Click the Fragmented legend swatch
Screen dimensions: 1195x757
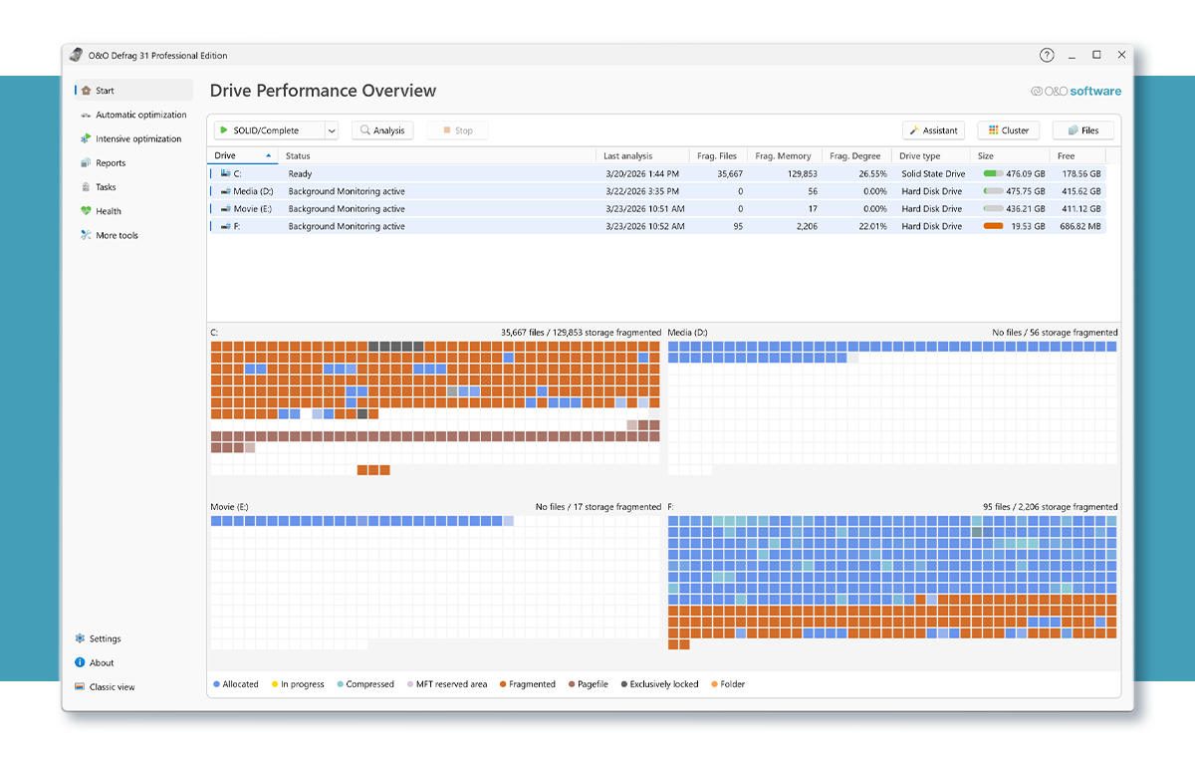503,684
